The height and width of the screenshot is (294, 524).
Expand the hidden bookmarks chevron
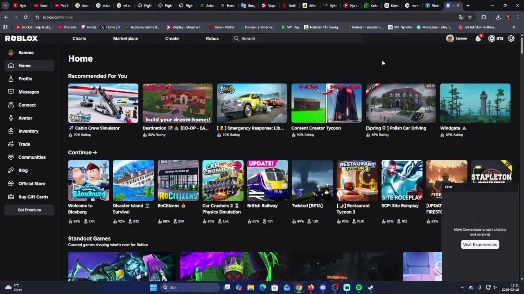pos(514,27)
